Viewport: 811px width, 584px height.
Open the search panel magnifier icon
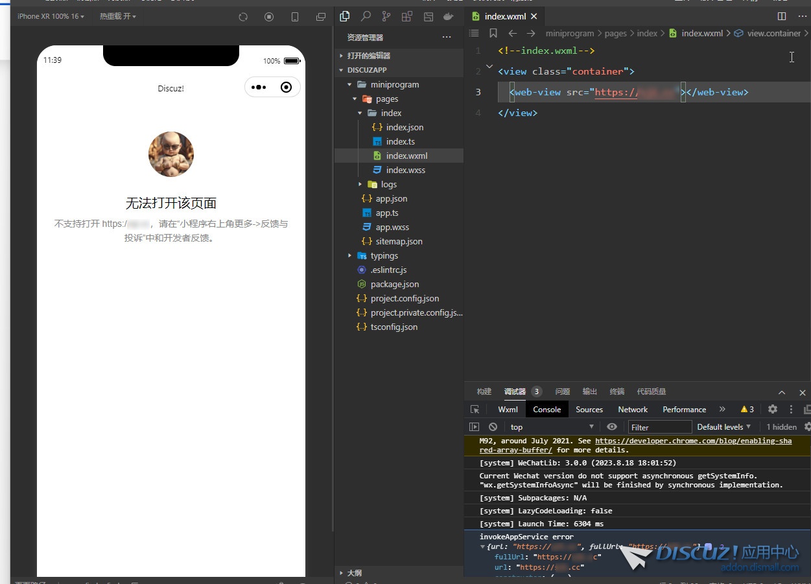click(366, 17)
